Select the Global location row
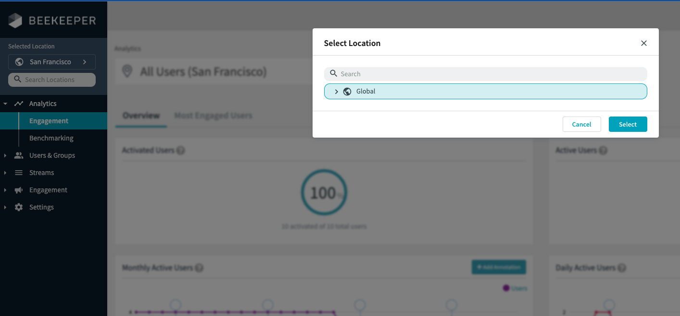 tap(485, 92)
